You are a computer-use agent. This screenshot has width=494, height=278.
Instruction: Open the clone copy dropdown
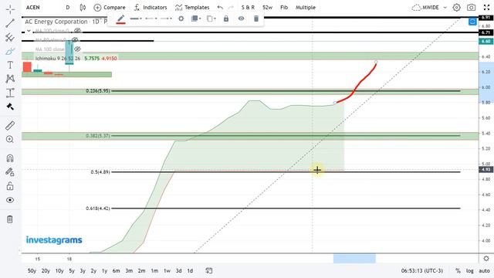(x=211, y=19)
